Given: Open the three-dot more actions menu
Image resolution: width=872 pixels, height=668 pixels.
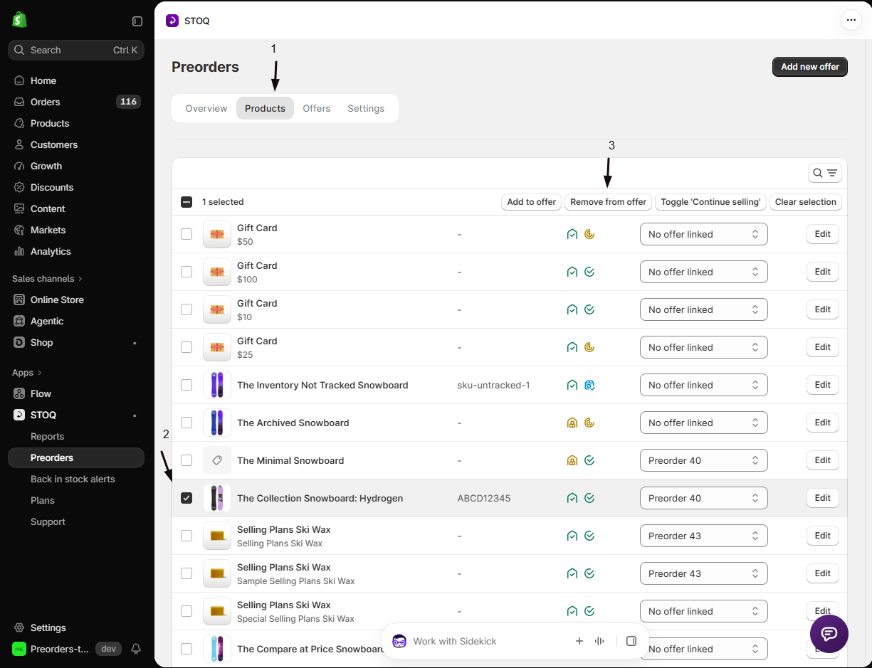Looking at the screenshot, I should (851, 20).
